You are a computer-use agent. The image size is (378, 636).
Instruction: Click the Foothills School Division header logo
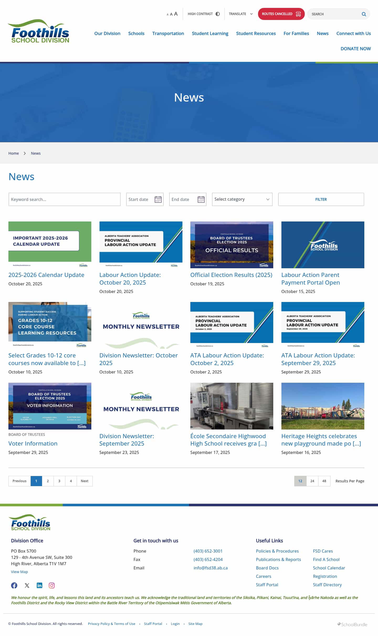[x=39, y=31]
